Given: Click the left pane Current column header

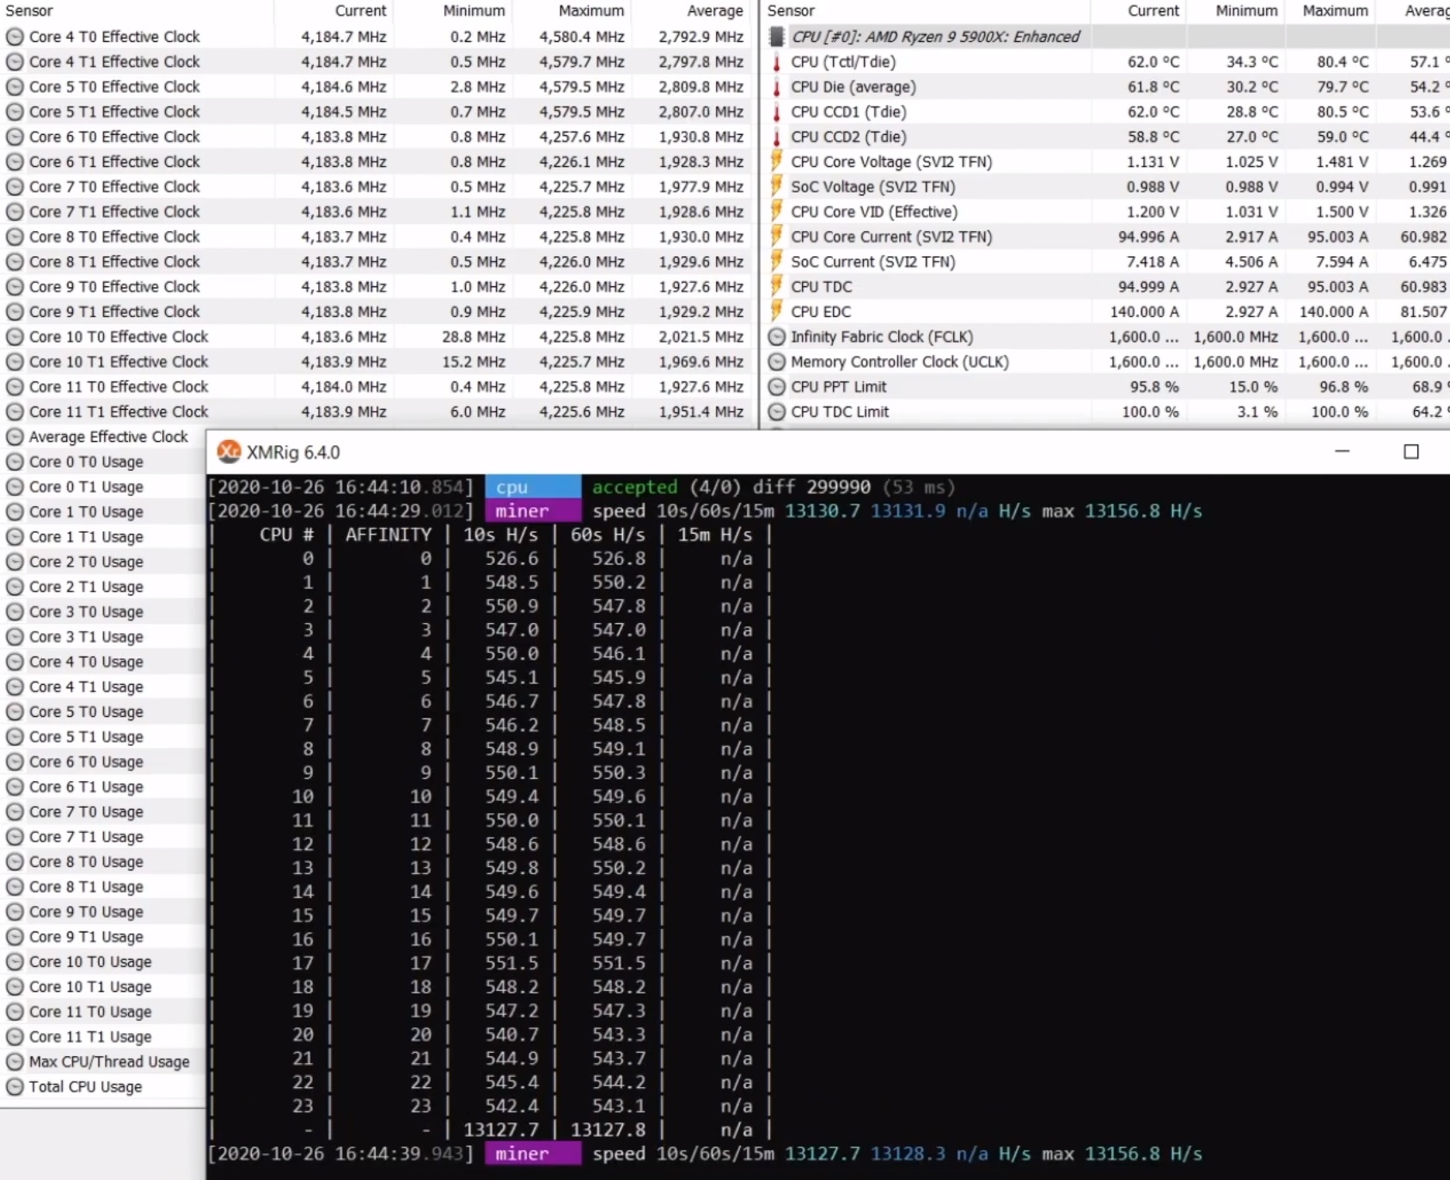Looking at the screenshot, I should point(333,11).
